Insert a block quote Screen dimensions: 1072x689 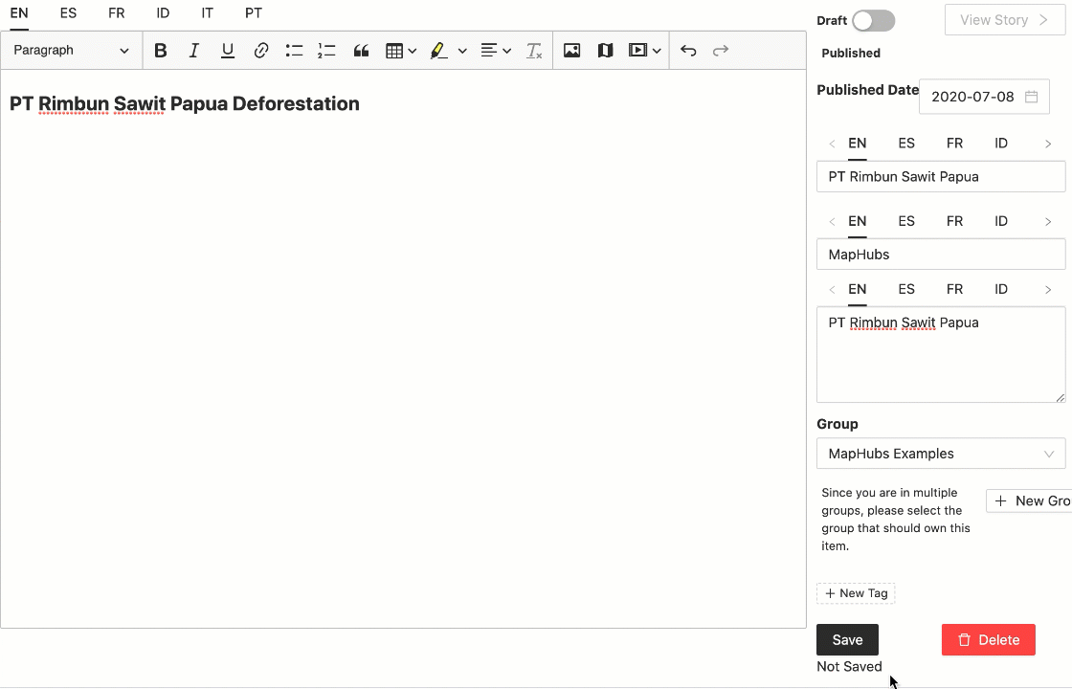click(361, 51)
